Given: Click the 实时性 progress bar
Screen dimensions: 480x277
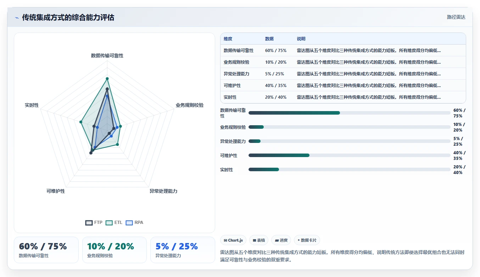Looking at the screenshot, I should (350, 169).
